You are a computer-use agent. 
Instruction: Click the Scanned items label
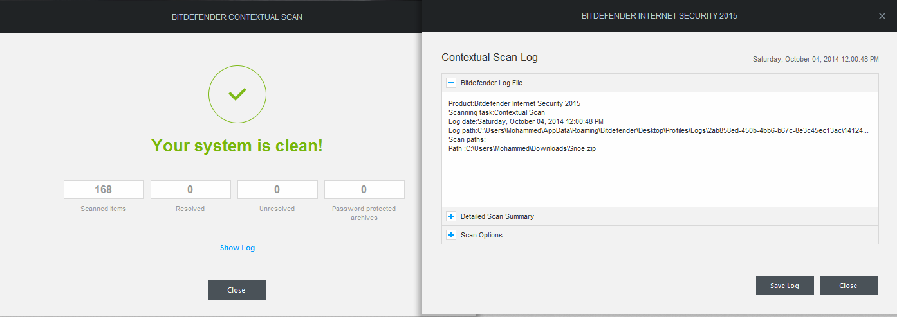point(104,209)
